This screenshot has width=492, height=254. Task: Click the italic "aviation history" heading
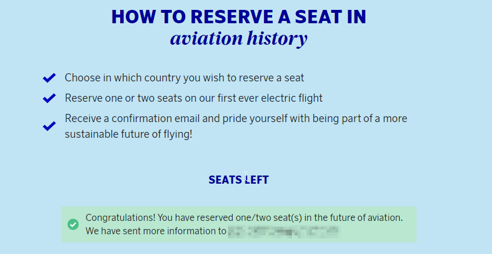[238, 40]
